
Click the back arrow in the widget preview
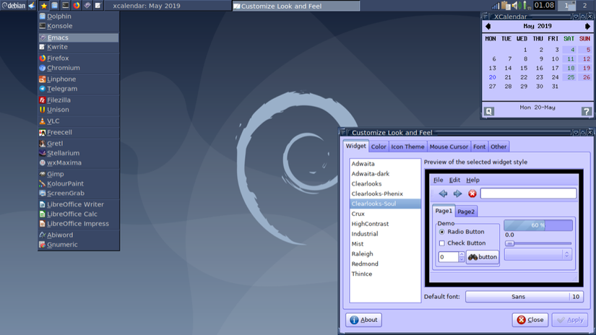coord(443,193)
